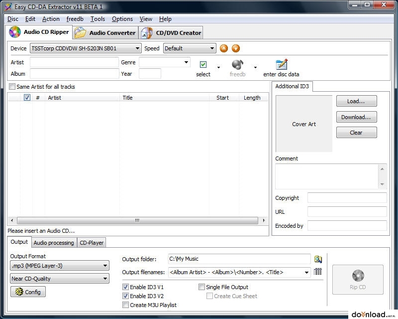Click the Title column header

click(x=164, y=98)
